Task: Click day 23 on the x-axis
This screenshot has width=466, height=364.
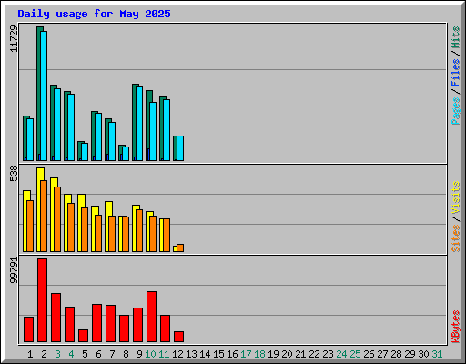Action: tap(328, 354)
